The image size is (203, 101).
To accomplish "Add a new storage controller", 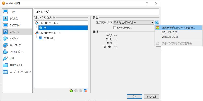I will click(71, 91).
